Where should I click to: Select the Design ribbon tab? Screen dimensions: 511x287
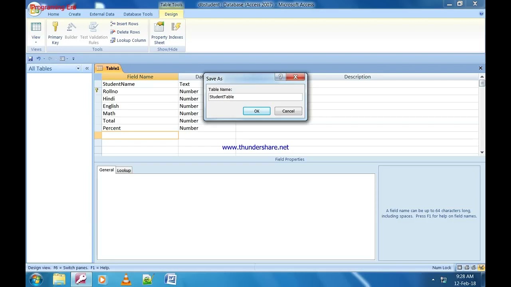171,14
